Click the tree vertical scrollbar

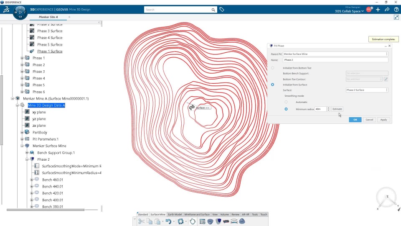coord(2,110)
